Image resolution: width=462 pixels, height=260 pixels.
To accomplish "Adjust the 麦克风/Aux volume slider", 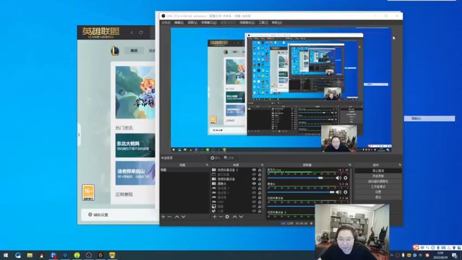I will (x=300, y=178).
